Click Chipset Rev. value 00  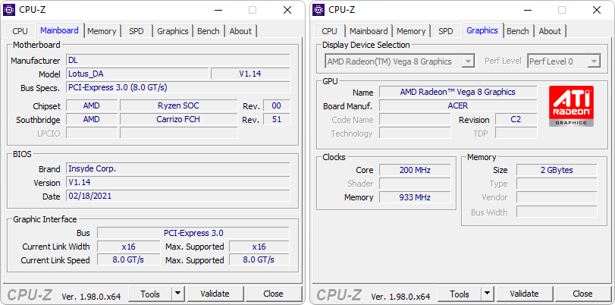pos(277,105)
